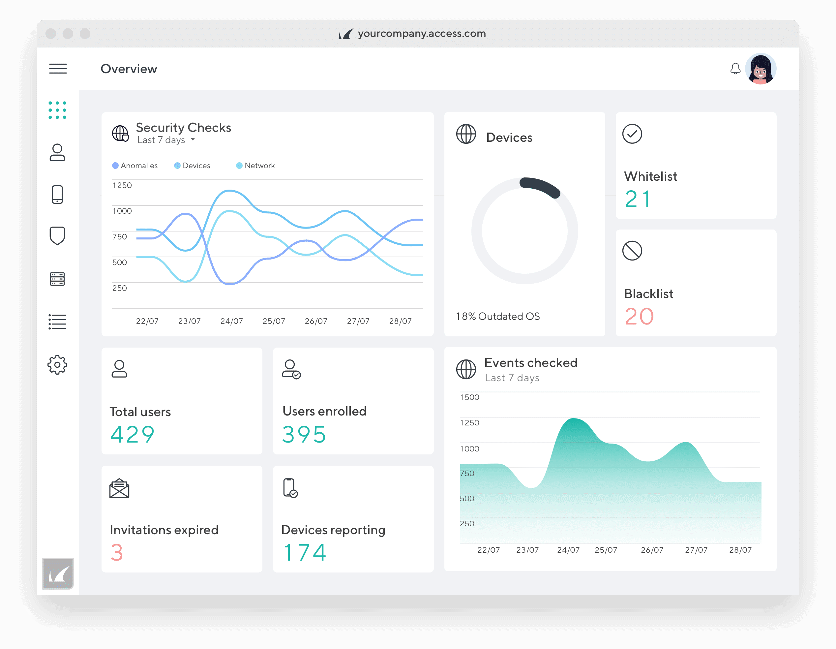Click the Users enrolled person-check icon
This screenshot has height=649, width=836.
(x=291, y=369)
